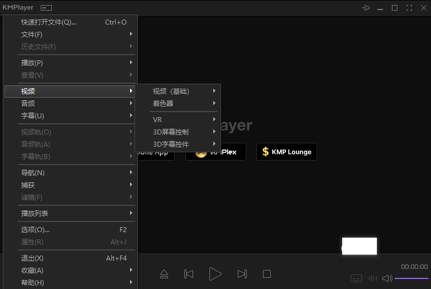
Task: Click the arrow beside 帮助(H)
Action: 131,282
